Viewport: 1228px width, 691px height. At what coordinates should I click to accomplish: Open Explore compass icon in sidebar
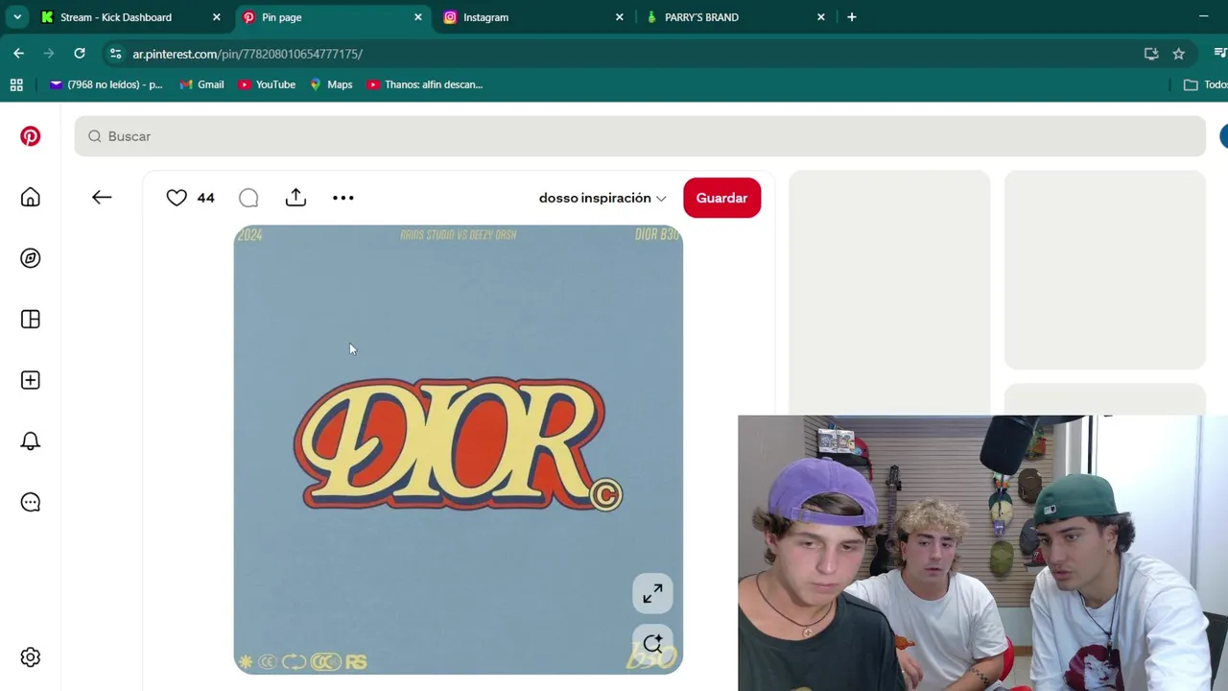31,258
